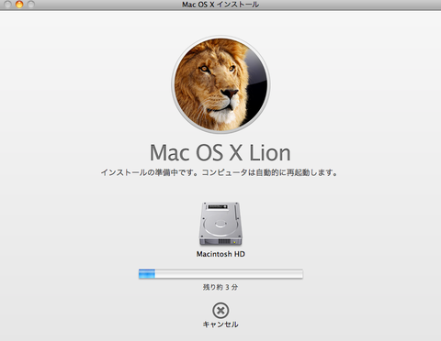This screenshot has height=341, width=441.
Task: Click the Lion portrait image
Action: coord(220,84)
